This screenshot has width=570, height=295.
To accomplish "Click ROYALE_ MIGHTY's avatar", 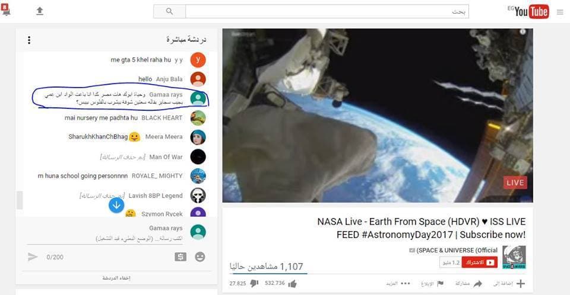I will click(198, 176).
